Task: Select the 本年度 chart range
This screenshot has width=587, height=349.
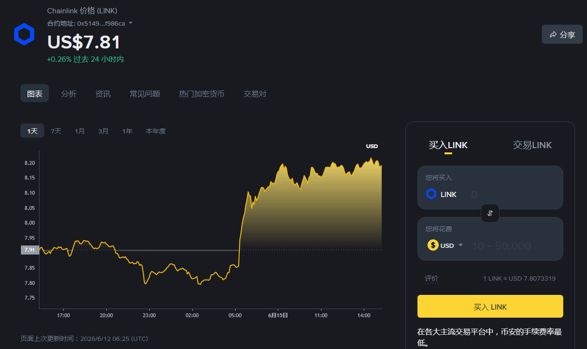Action: tap(156, 131)
